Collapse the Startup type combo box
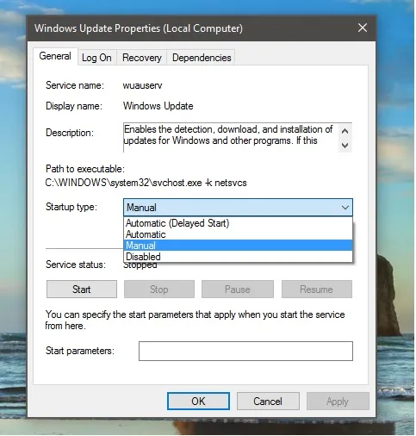Screen dimensions: 416x436 point(238,208)
